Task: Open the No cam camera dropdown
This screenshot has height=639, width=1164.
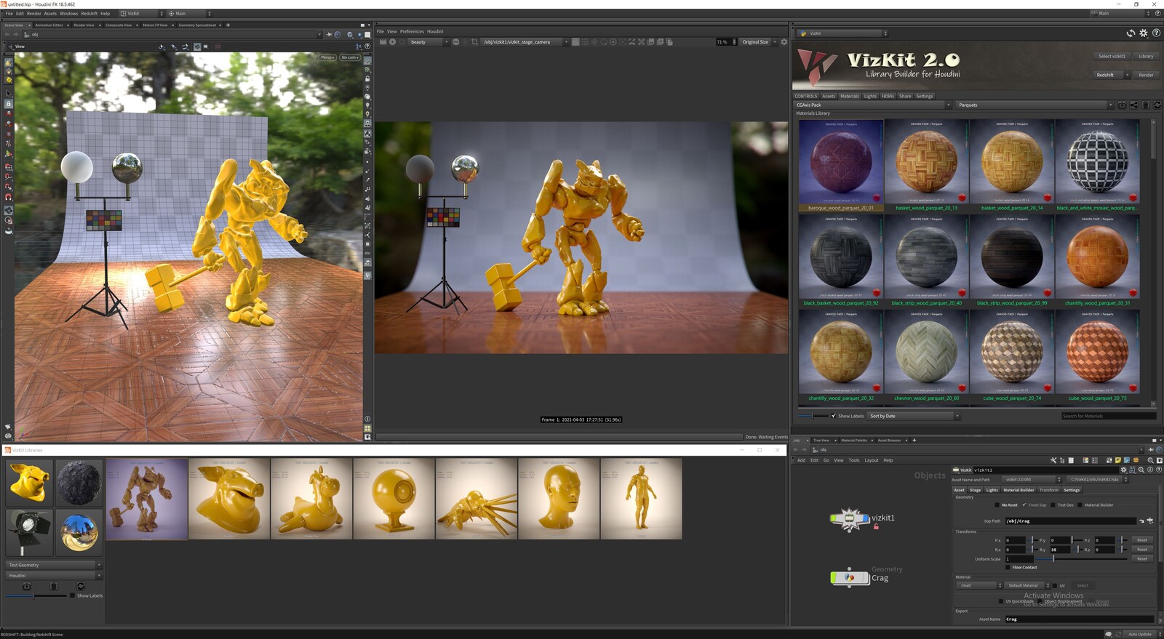Action: (x=350, y=57)
